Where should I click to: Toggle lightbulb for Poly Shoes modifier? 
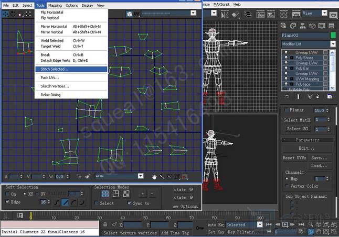point(286,58)
